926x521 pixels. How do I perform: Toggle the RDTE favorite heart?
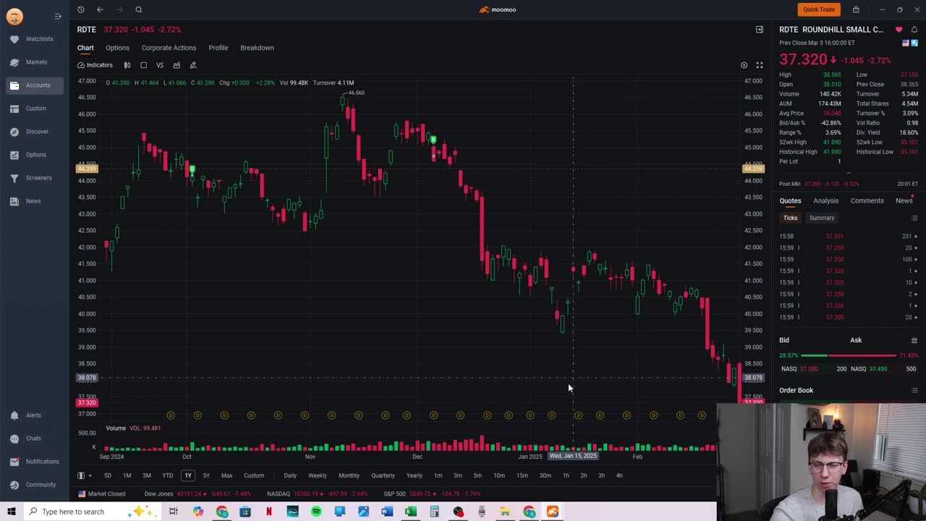coord(899,30)
